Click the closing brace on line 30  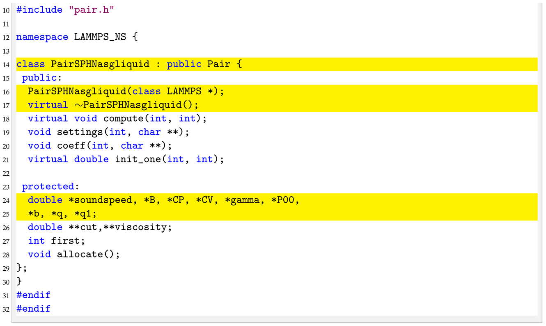coord(19,281)
